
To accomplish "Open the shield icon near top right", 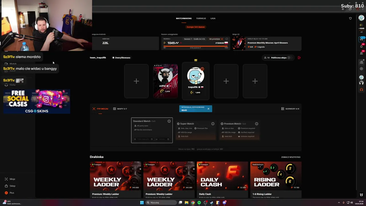I will click(351, 18).
